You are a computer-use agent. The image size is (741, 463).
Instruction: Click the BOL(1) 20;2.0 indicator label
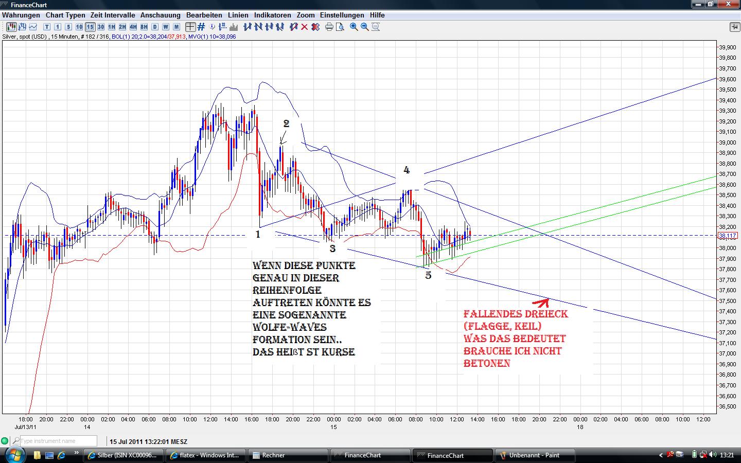click(148, 37)
